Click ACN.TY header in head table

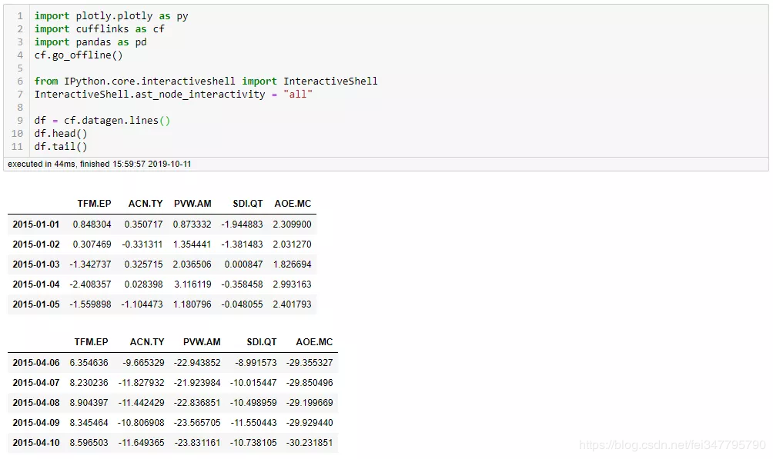[x=146, y=204]
